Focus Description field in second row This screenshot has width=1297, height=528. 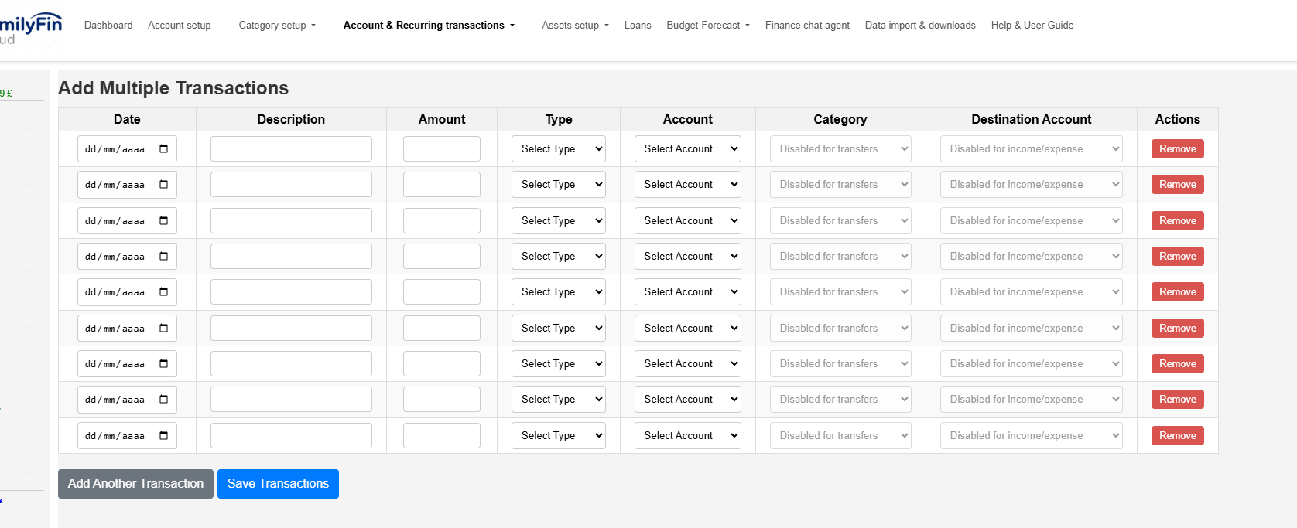click(x=291, y=184)
